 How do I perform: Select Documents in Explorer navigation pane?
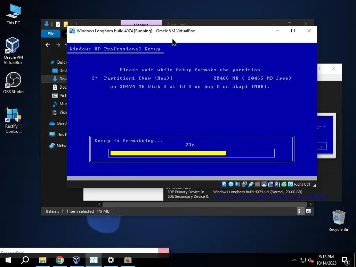59,87
